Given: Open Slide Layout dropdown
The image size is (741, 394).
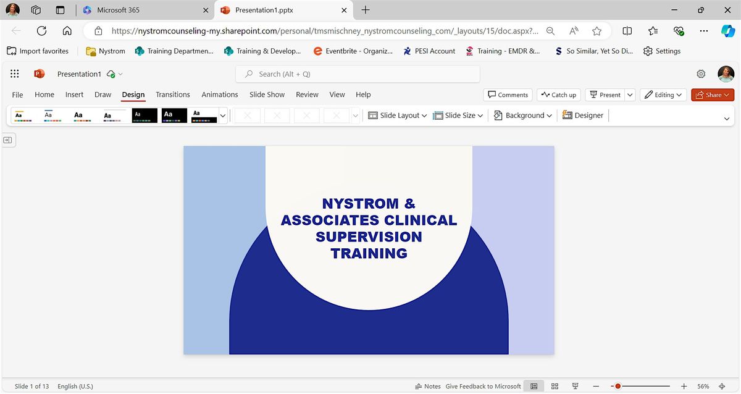Looking at the screenshot, I should click(398, 115).
